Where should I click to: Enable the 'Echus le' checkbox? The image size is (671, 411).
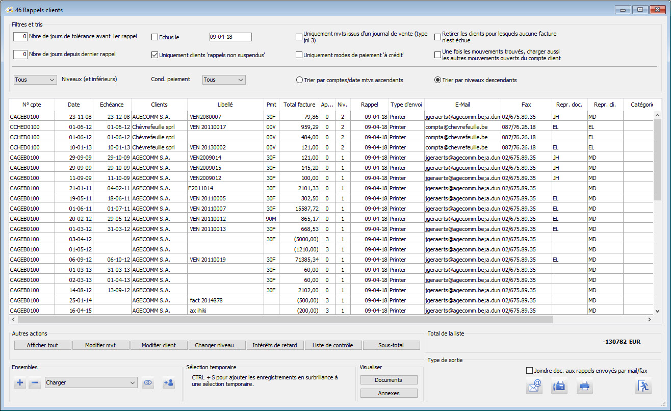click(x=155, y=37)
